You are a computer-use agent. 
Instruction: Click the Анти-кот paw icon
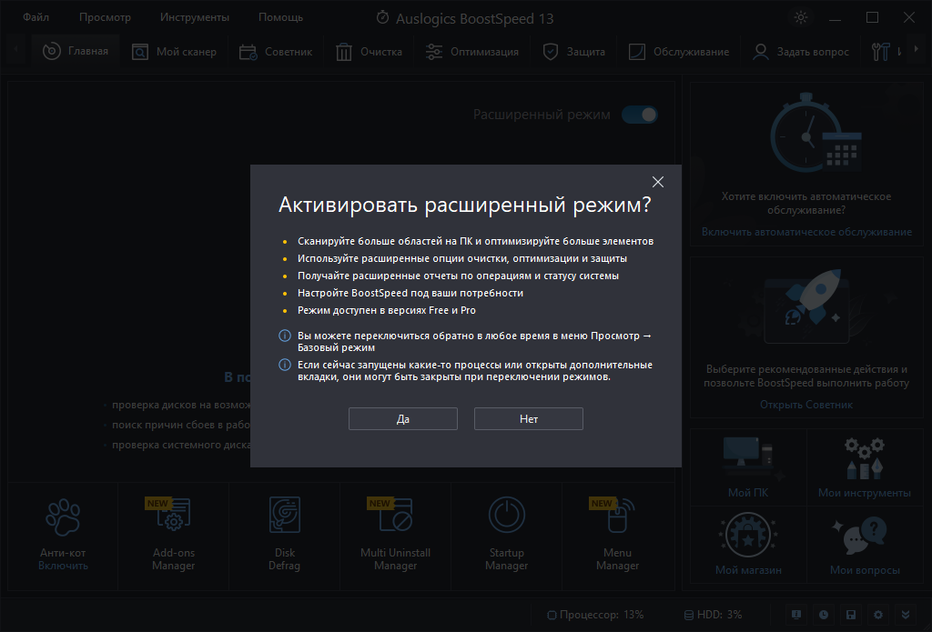(63, 517)
